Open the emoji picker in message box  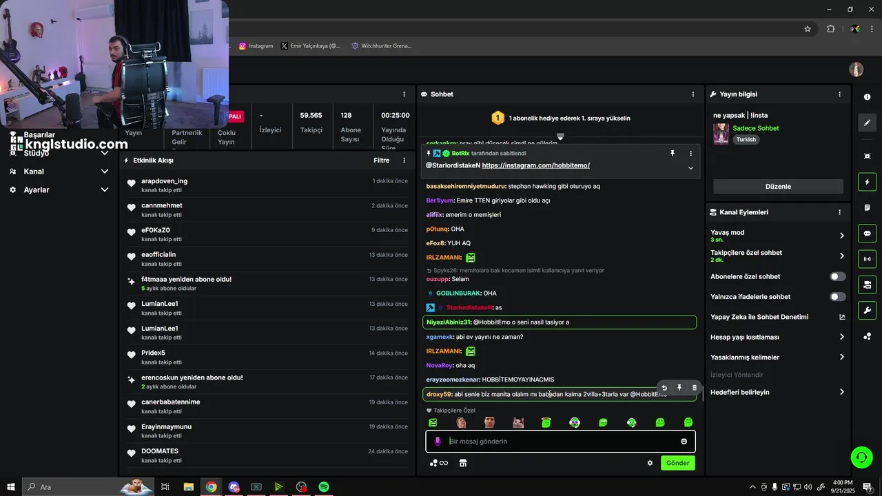684,441
